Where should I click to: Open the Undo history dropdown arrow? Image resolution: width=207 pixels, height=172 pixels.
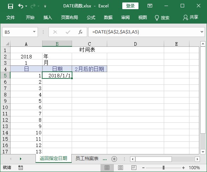[x=26, y=6]
